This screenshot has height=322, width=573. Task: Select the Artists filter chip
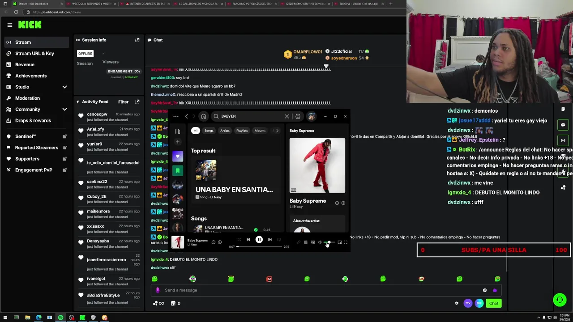225,131
